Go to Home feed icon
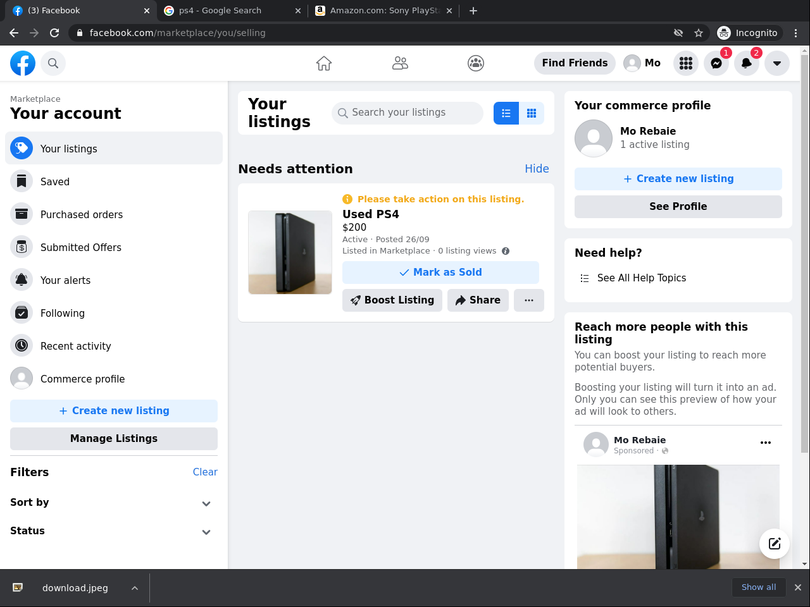 [x=324, y=63]
